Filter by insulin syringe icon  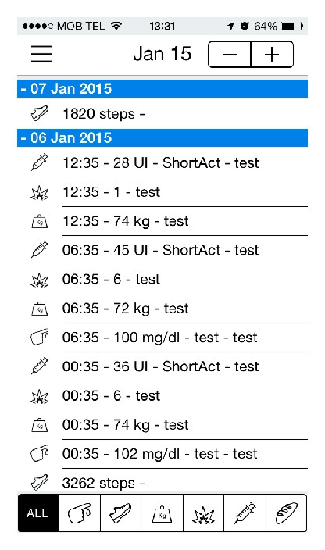pos(245,513)
